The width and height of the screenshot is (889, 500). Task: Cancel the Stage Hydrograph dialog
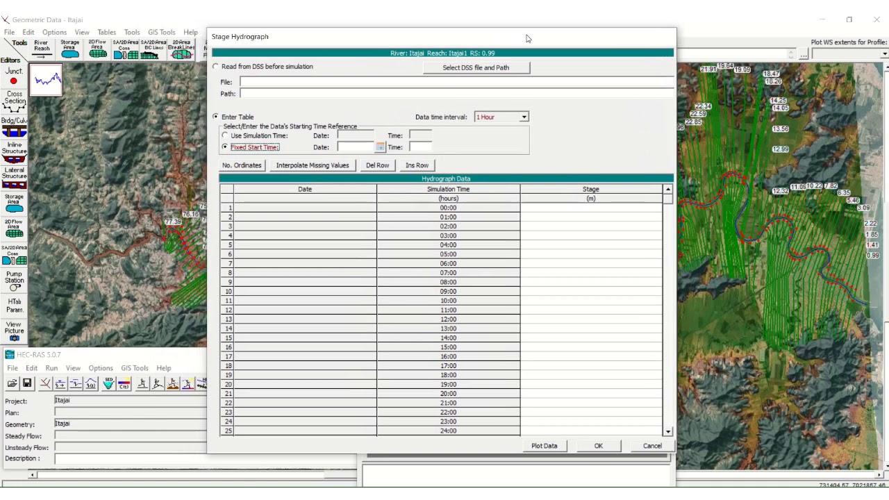tap(652, 446)
